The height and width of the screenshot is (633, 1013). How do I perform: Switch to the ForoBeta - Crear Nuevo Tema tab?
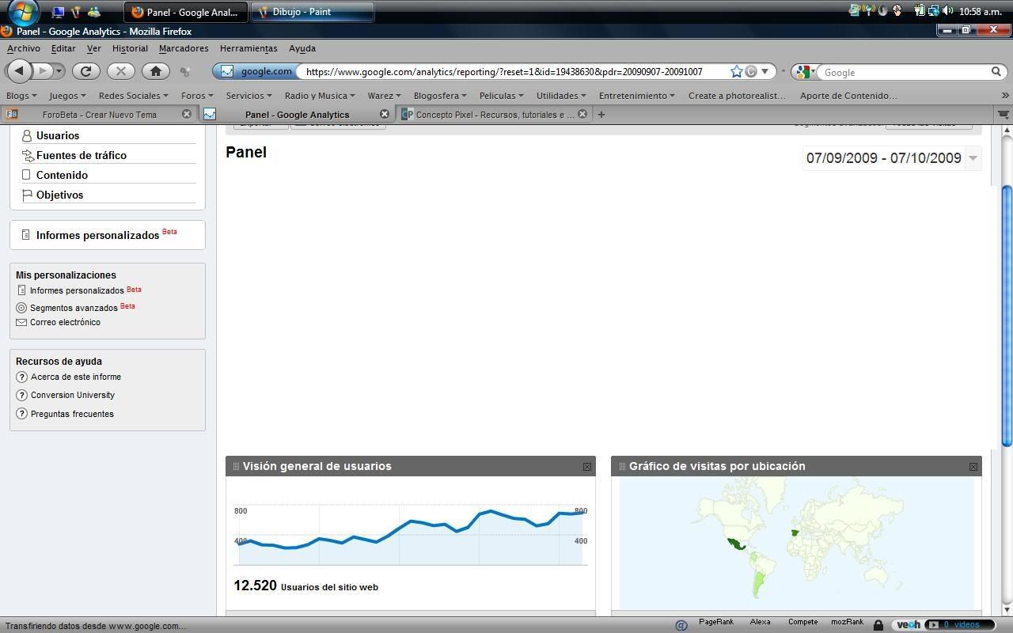[x=98, y=114]
